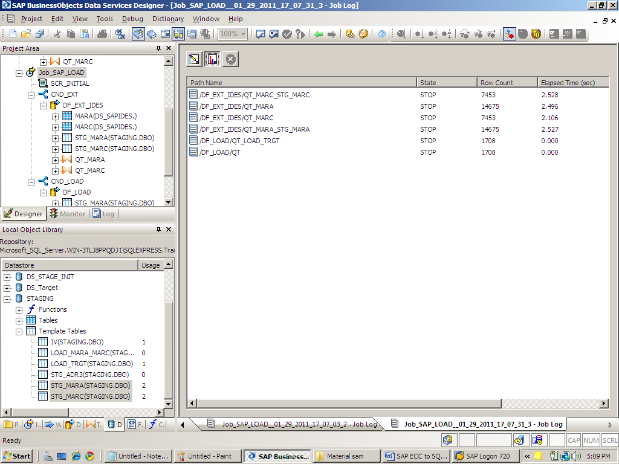Click the Copy toolbar icon
The image size is (619, 464).
(x=71, y=34)
